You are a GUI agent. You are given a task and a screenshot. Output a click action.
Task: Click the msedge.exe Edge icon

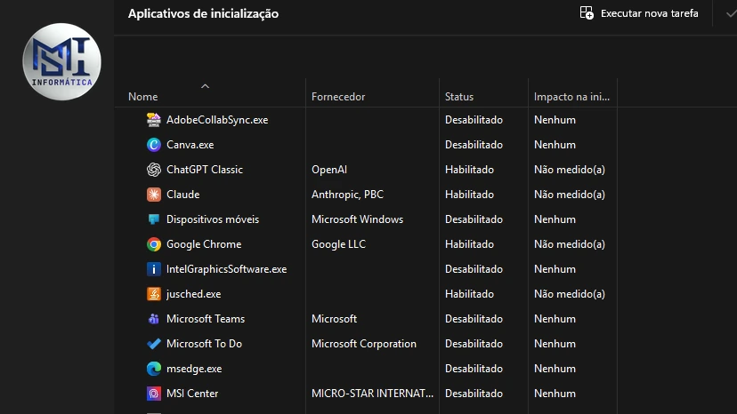[154, 369]
